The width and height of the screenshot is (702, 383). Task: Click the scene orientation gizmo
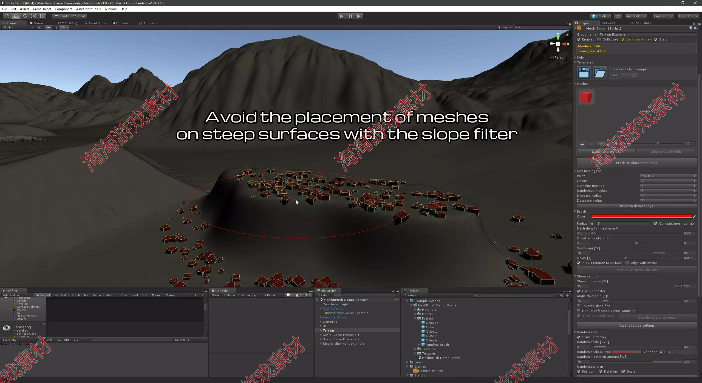pos(558,44)
